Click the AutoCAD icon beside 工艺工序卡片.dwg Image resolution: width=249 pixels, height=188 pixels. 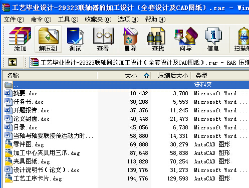click(x=9, y=178)
